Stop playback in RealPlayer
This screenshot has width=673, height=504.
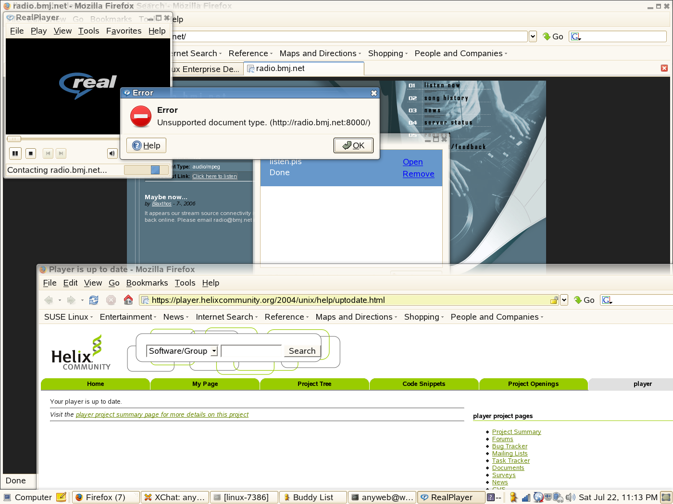coord(31,154)
